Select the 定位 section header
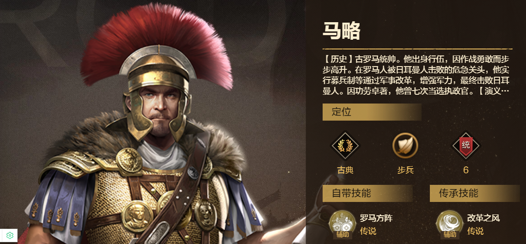 tap(372, 112)
